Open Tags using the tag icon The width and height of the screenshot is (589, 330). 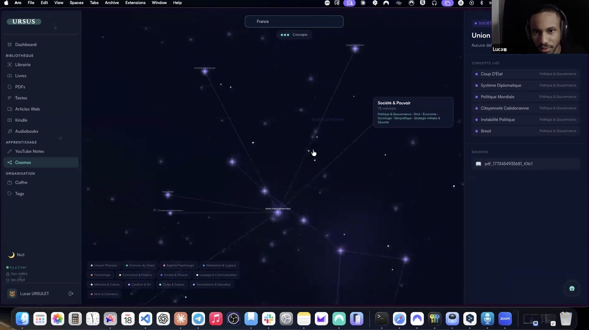(x=9, y=193)
